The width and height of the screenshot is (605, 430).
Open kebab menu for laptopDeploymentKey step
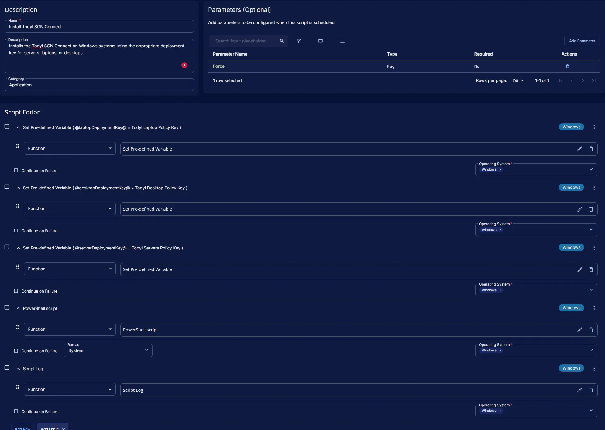click(594, 127)
